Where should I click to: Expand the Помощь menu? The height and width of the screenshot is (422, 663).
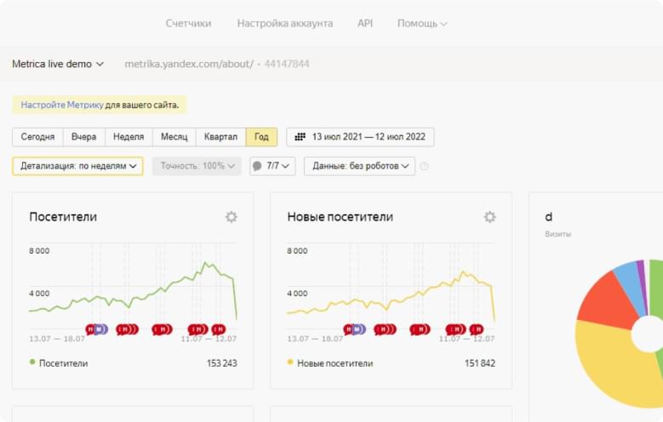click(422, 24)
